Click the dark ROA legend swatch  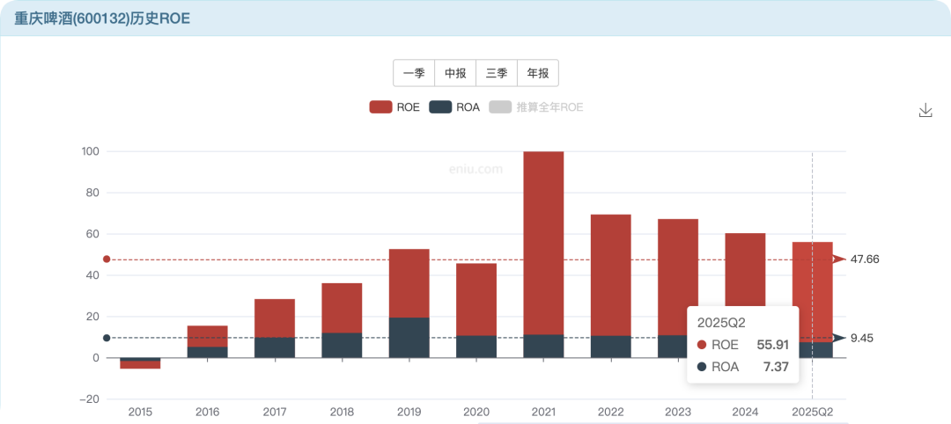(440, 107)
